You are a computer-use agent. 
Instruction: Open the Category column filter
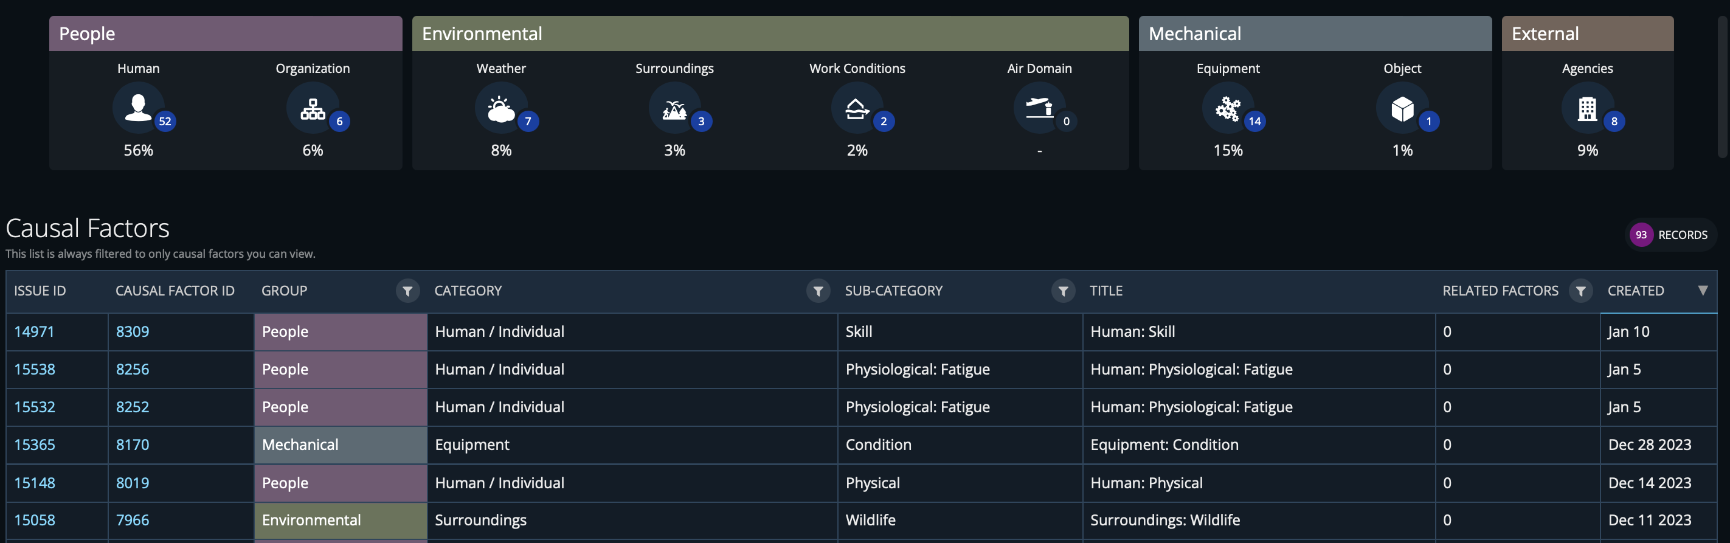818,291
